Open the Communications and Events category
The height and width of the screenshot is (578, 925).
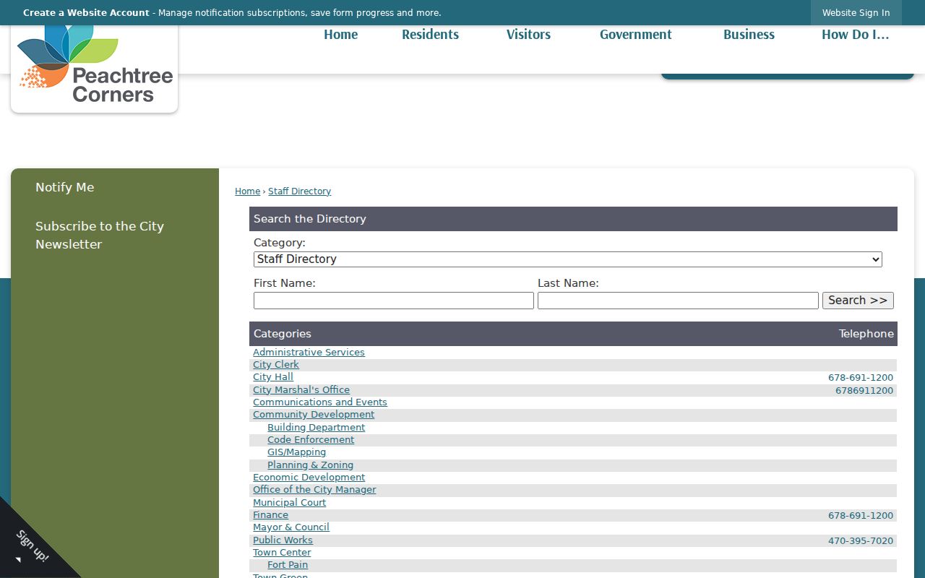coord(320,402)
